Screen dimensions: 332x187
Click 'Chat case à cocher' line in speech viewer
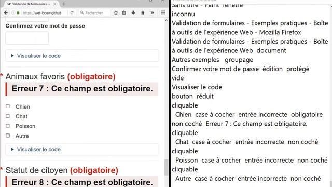point(247,142)
